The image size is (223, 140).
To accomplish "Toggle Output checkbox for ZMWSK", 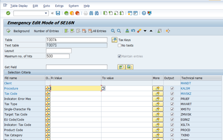I will 172,114.
